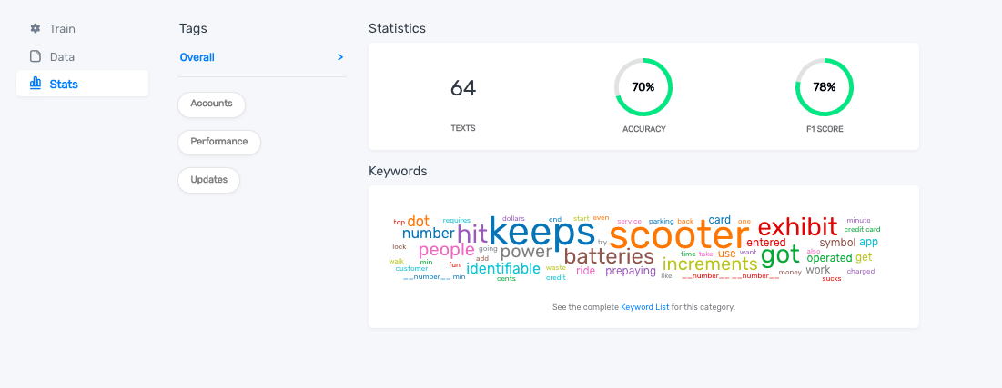Expand Overall with the chevron arrow
This screenshot has height=388, width=1002.
point(340,57)
